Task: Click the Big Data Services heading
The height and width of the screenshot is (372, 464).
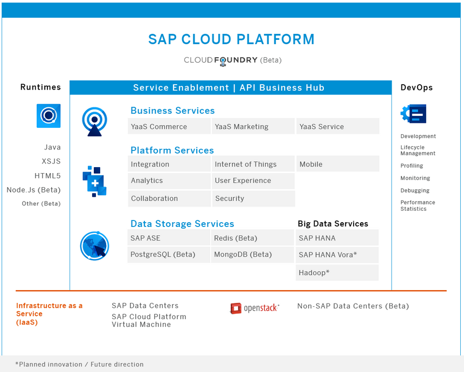Action: pyautogui.click(x=333, y=224)
